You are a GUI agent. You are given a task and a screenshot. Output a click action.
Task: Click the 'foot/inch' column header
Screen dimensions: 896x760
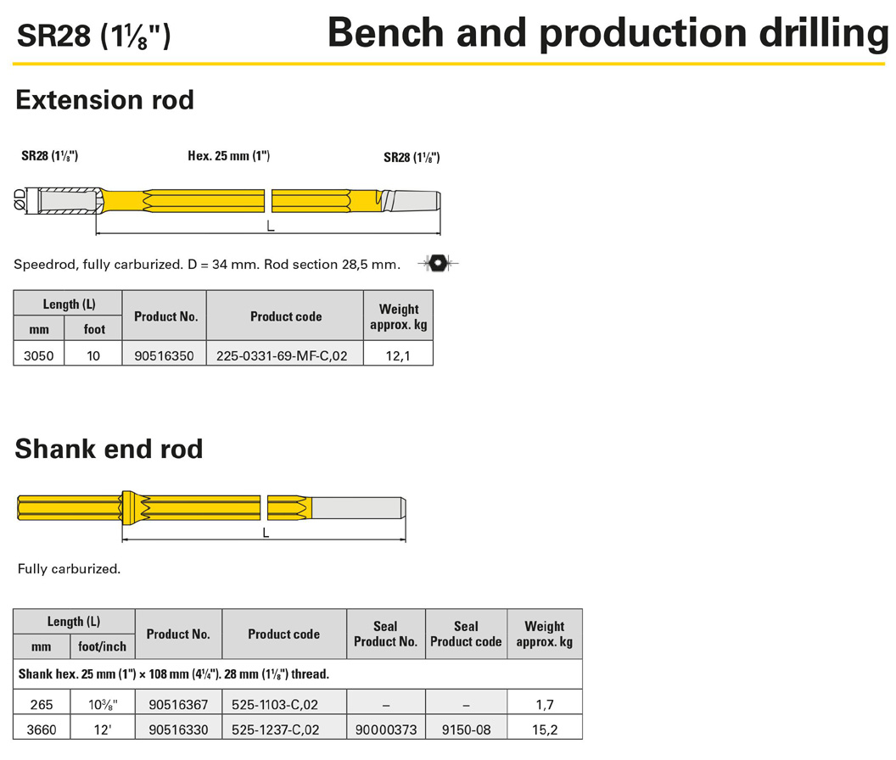pos(103,646)
